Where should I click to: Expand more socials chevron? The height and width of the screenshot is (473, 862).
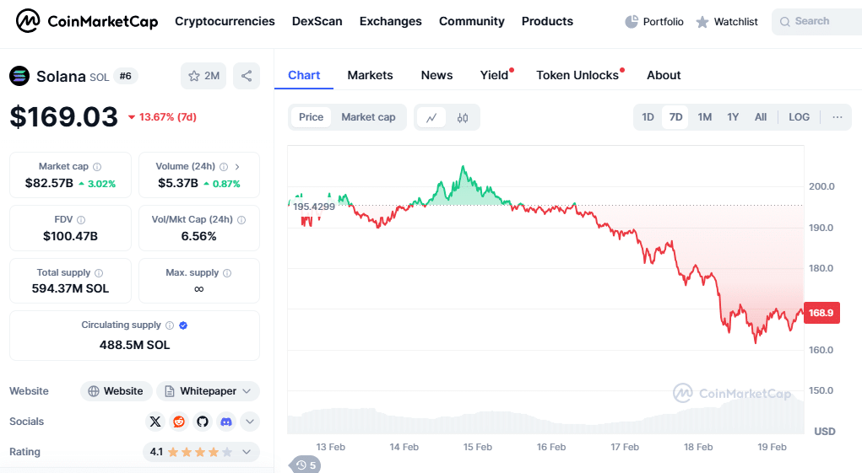pos(250,422)
